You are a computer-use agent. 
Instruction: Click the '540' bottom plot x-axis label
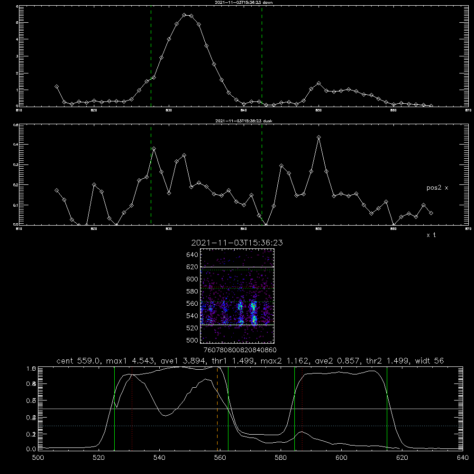pyautogui.click(x=159, y=458)
